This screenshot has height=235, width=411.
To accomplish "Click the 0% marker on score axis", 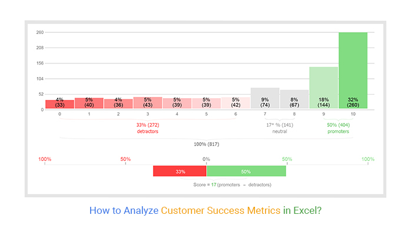I will [206, 159].
